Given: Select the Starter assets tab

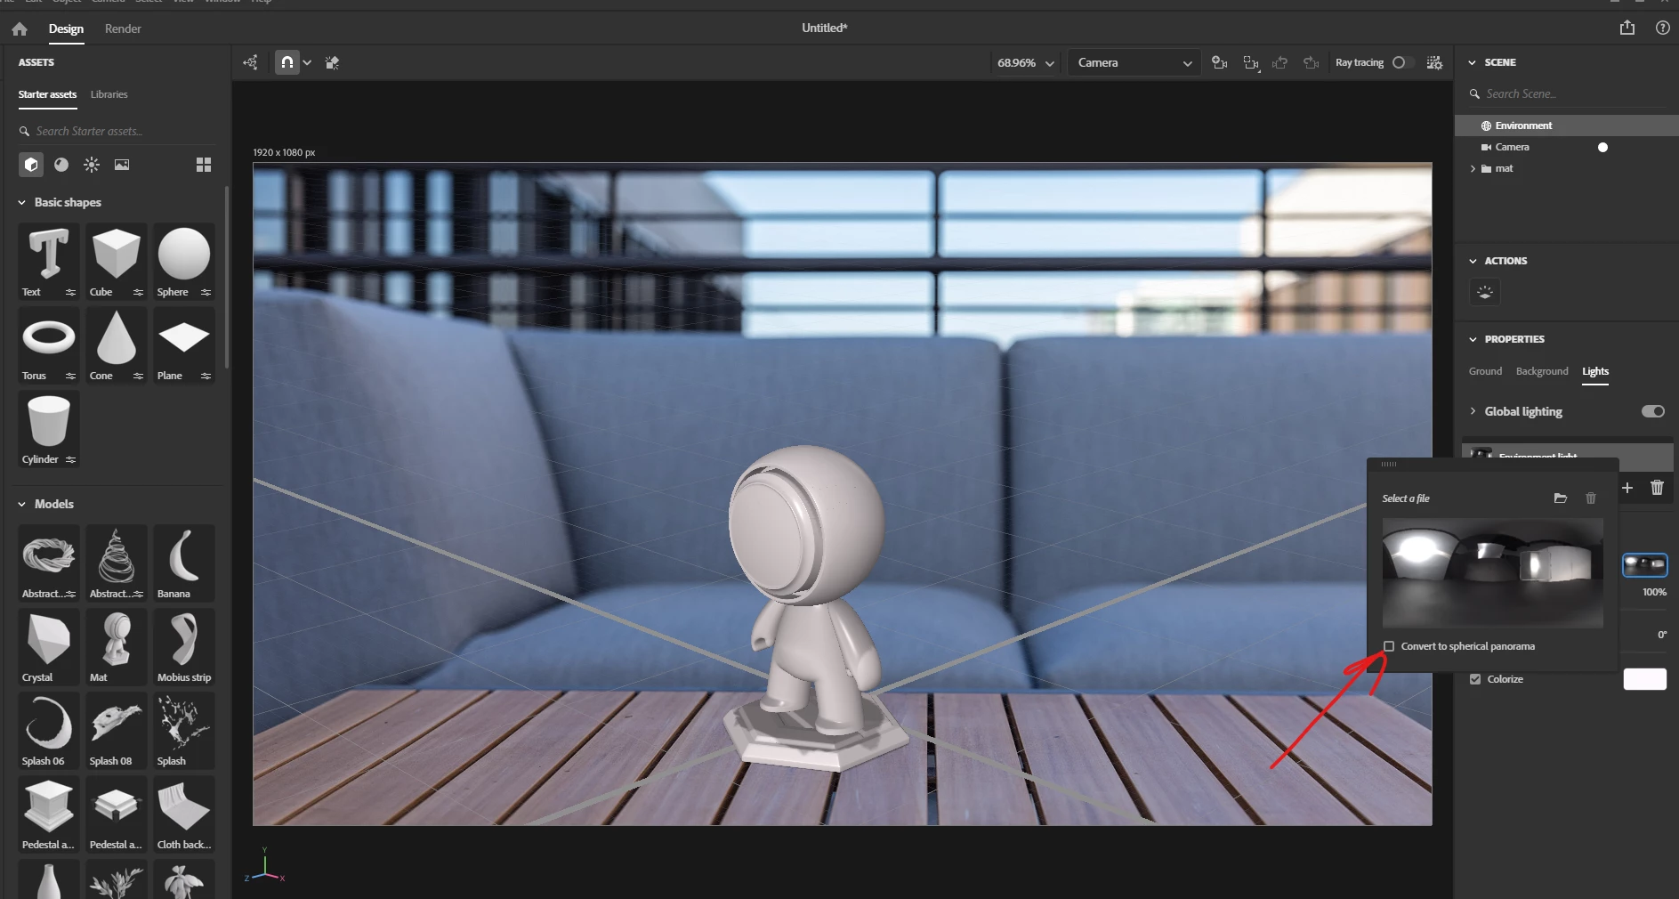Looking at the screenshot, I should click(47, 94).
